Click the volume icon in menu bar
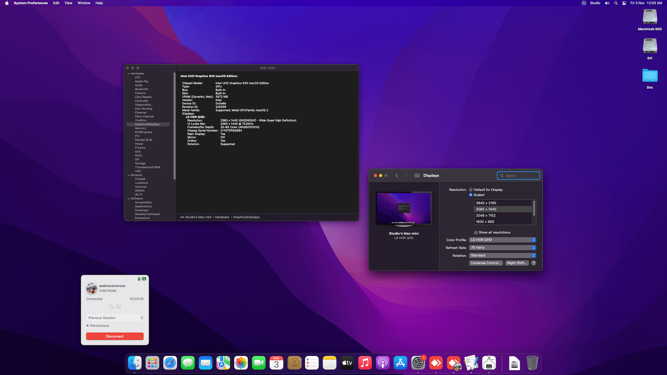 click(607, 3)
